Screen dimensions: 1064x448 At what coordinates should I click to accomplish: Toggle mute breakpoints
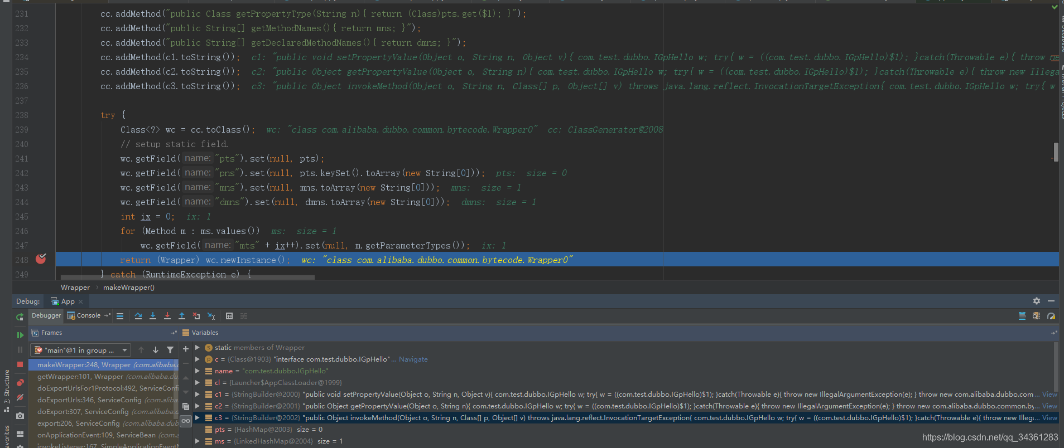point(20,397)
